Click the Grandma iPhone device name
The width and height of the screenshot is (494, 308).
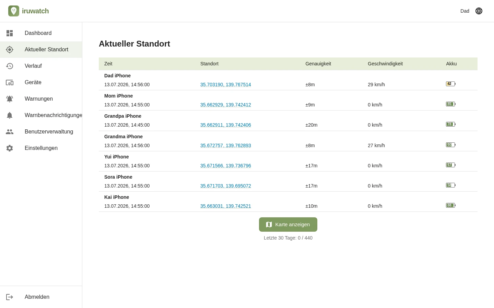click(123, 137)
